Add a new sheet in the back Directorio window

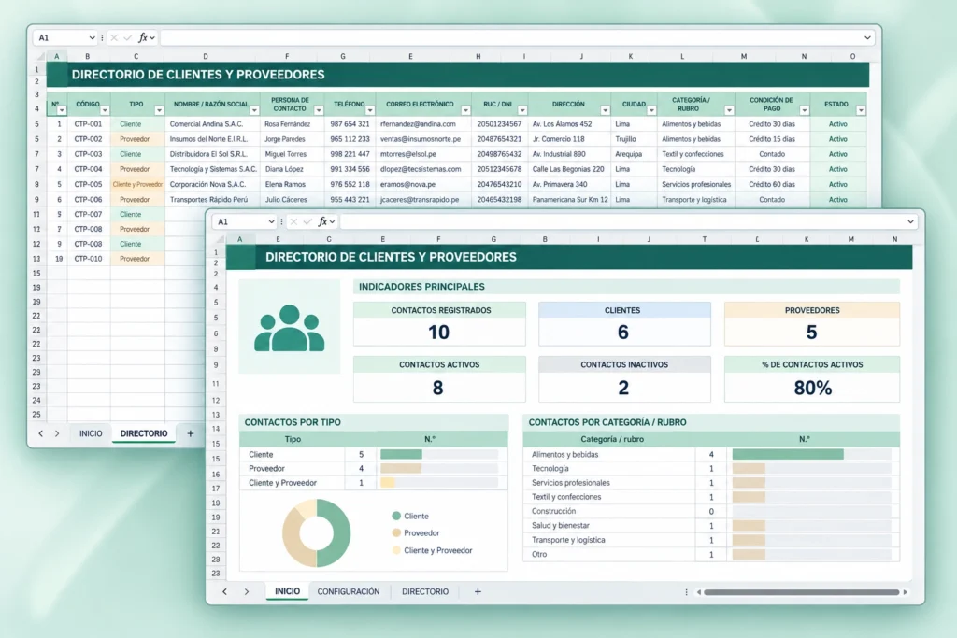click(x=191, y=433)
